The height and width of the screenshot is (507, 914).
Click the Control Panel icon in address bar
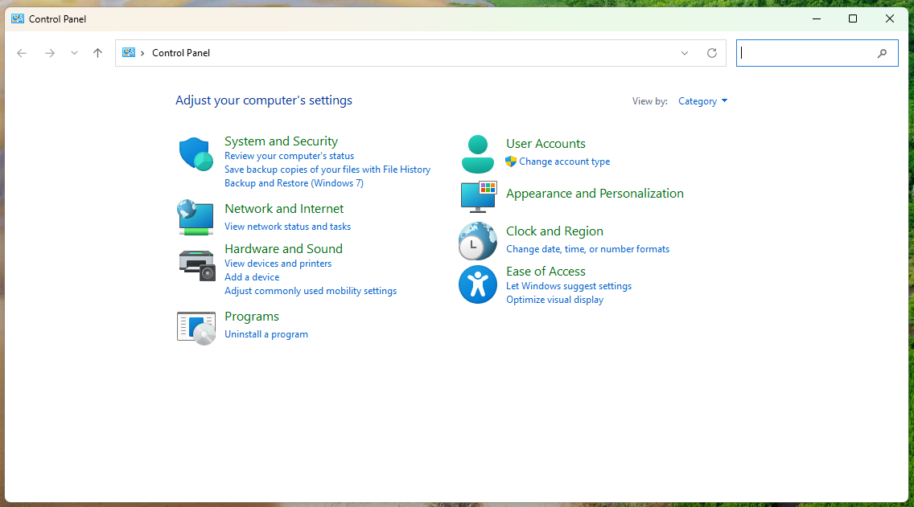[129, 52]
